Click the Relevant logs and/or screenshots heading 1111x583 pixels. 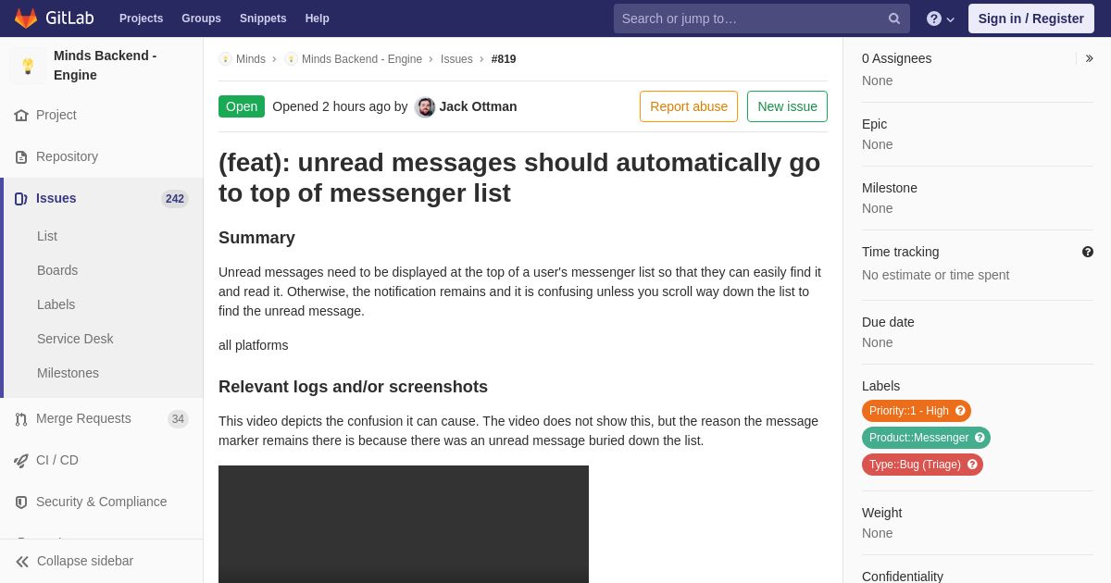tap(353, 387)
